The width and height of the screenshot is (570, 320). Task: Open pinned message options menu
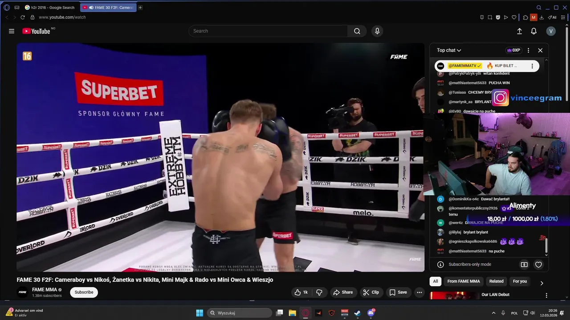532,66
